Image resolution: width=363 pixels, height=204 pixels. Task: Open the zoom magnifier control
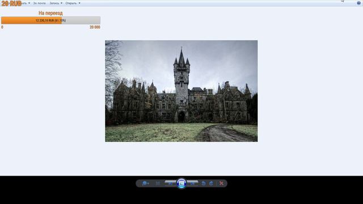pyautogui.click(x=145, y=184)
